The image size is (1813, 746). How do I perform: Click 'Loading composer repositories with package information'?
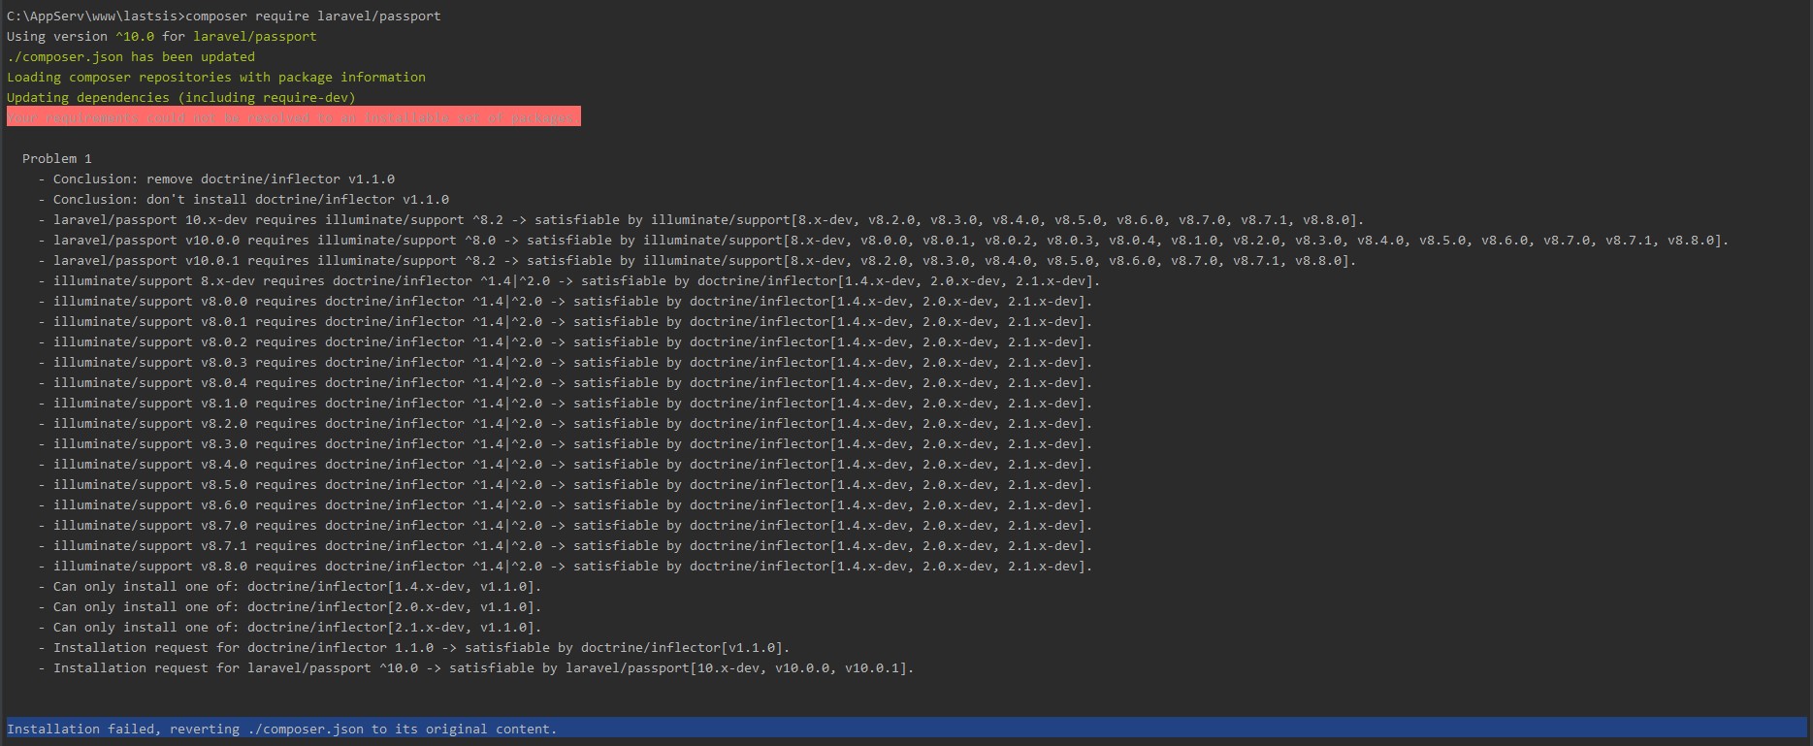(x=216, y=77)
